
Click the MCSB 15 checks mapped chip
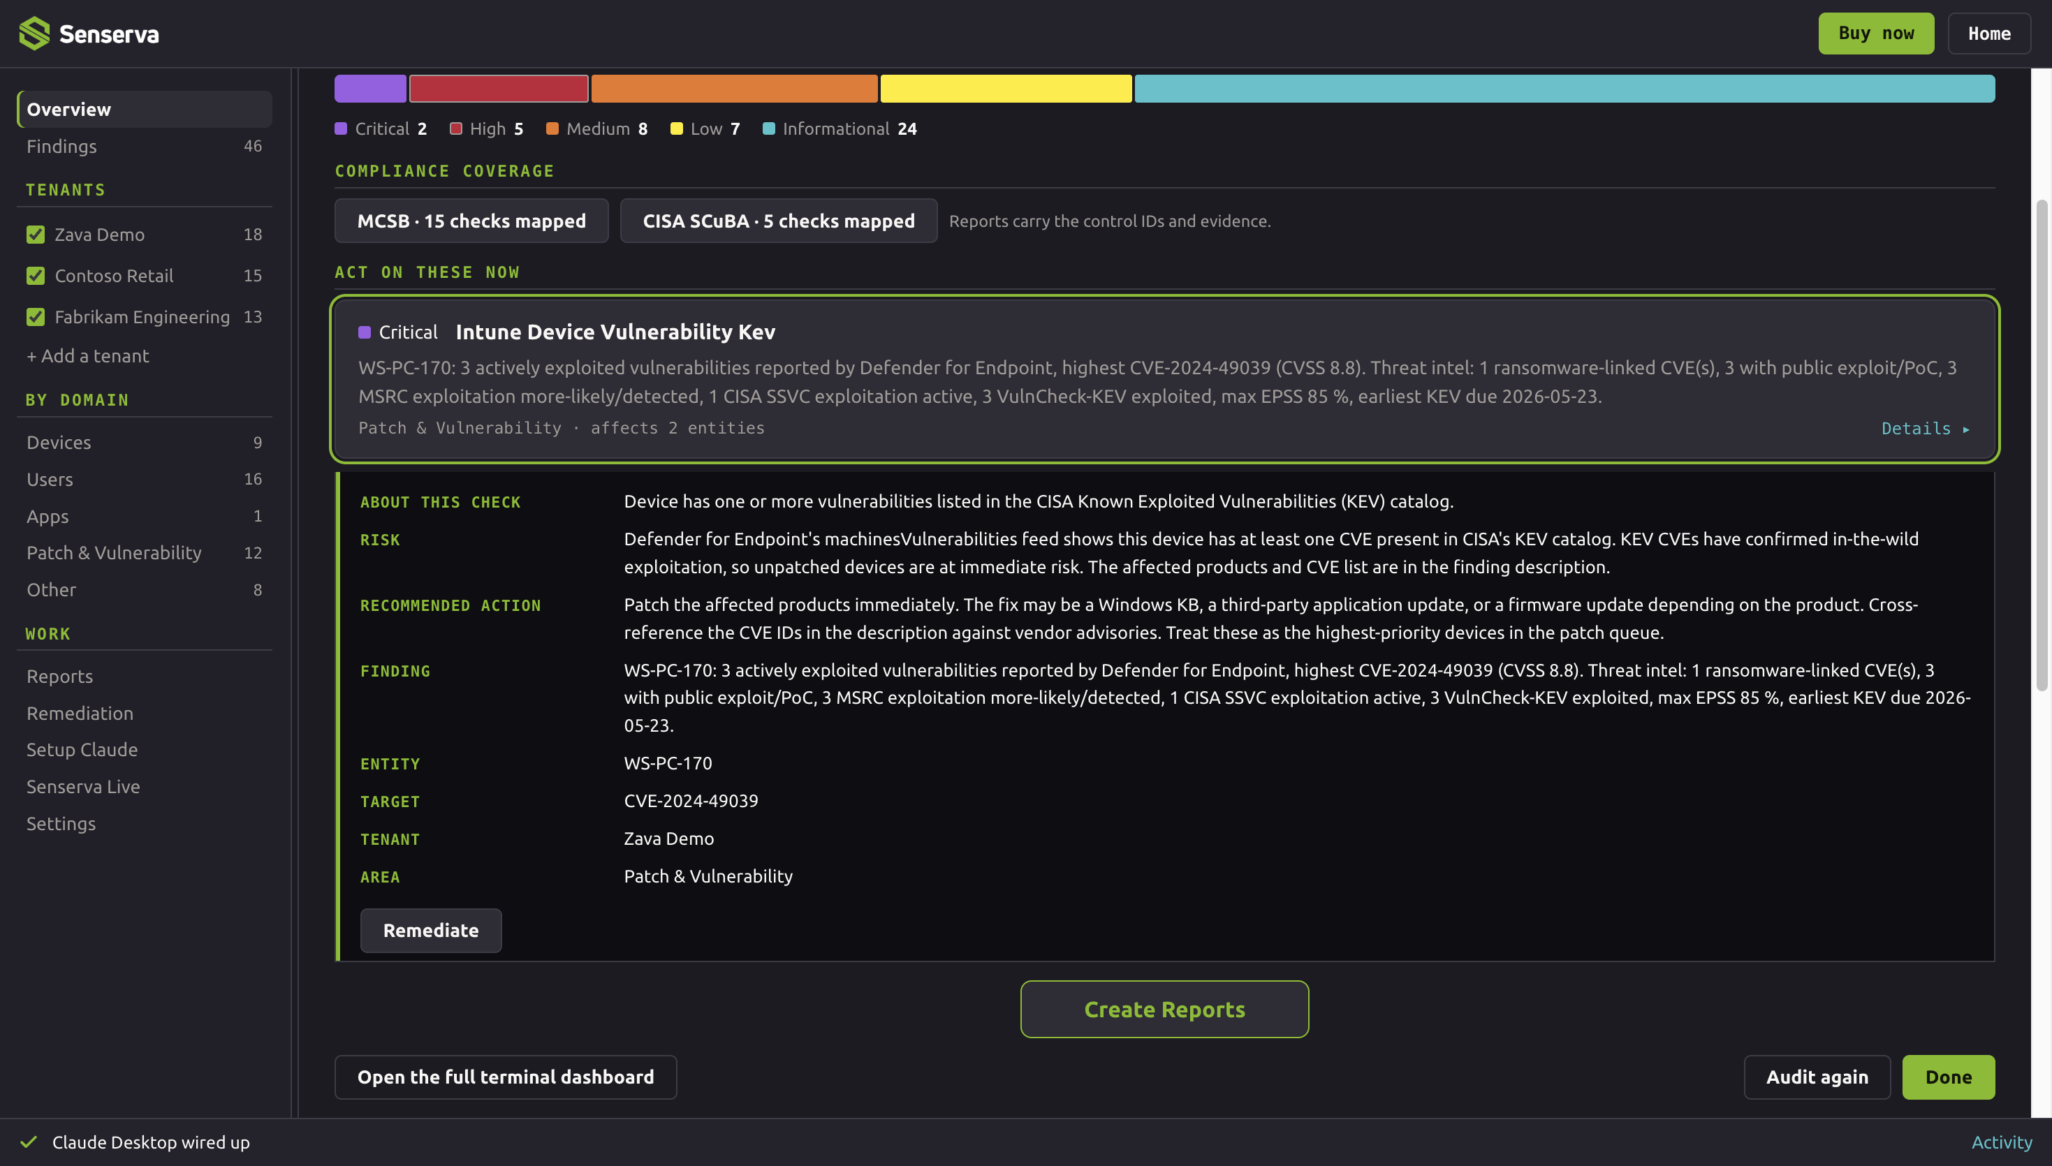471,221
